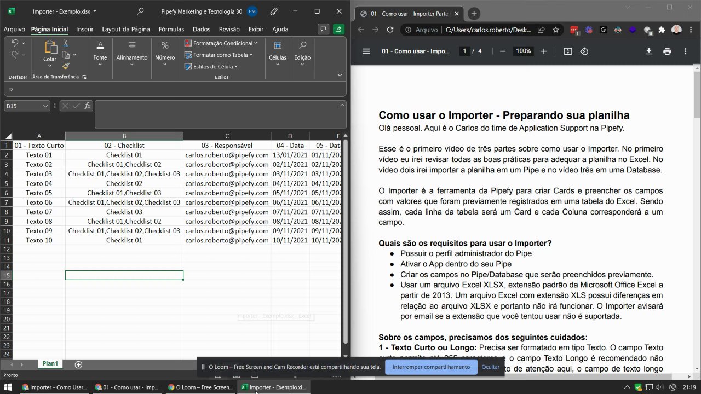This screenshot has width=701, height=394.
Task: Open Formatar como Tabela dropdown
Action: click(219, 55)
